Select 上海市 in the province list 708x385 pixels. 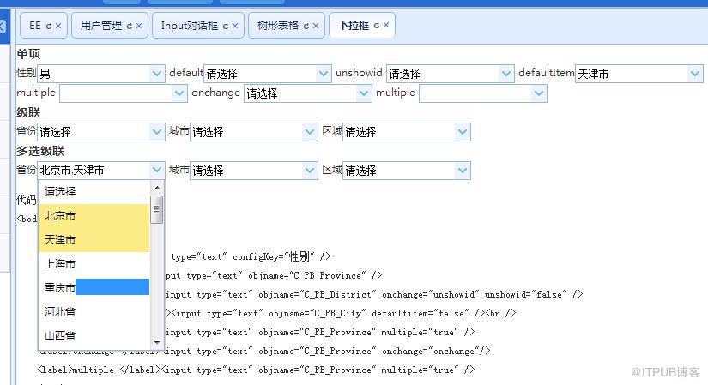pos(94,263)
